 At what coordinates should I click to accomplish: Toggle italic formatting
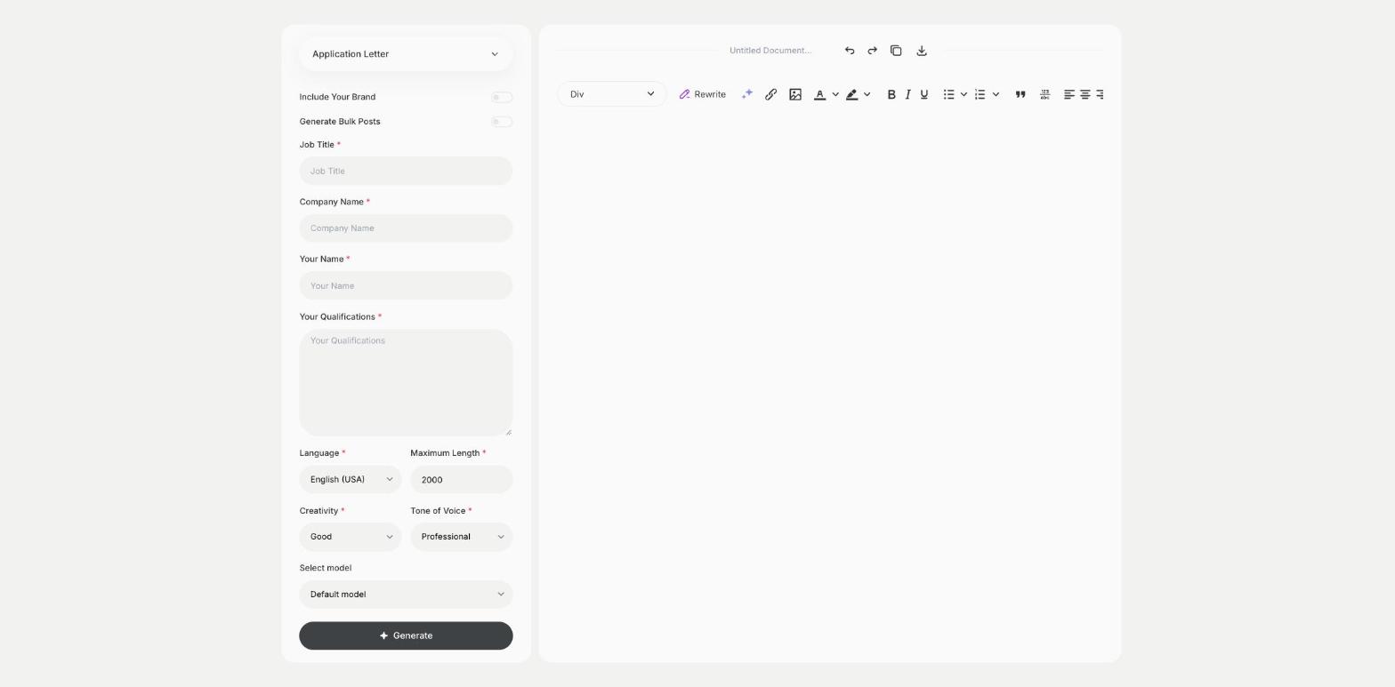click(x=907, y=94)
